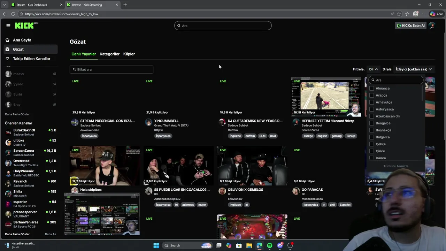
Task: Open ultioxs recommended channel
Action: coord(31,142)
